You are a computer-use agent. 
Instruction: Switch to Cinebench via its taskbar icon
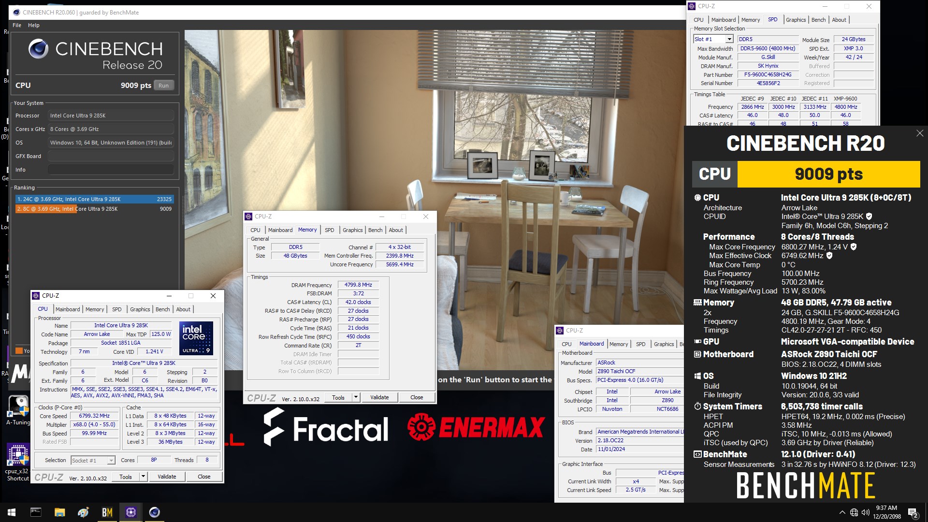155,512
